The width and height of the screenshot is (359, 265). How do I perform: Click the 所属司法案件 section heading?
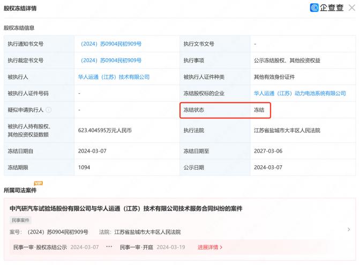(20, 190)
